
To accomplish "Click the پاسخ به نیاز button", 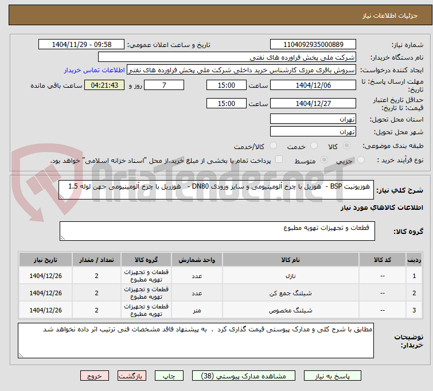I will [333, 376].
